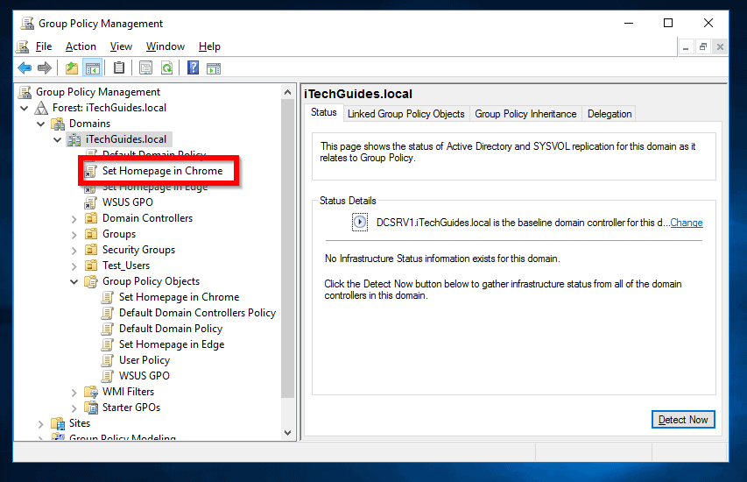
Task: Select linked Set Homepage in Chrome GPO
Action: coord(162,171)
